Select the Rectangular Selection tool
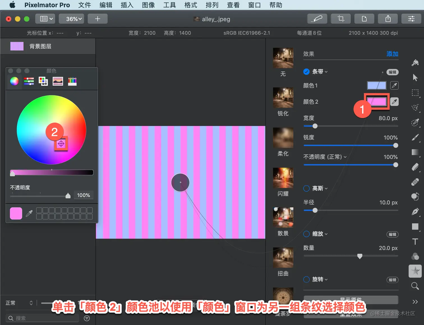424x325 pixels. tap(415, 93)
